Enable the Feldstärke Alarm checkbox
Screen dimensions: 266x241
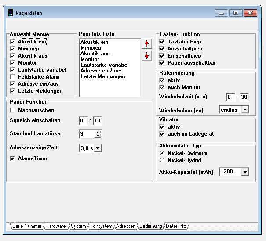(12, 77)
